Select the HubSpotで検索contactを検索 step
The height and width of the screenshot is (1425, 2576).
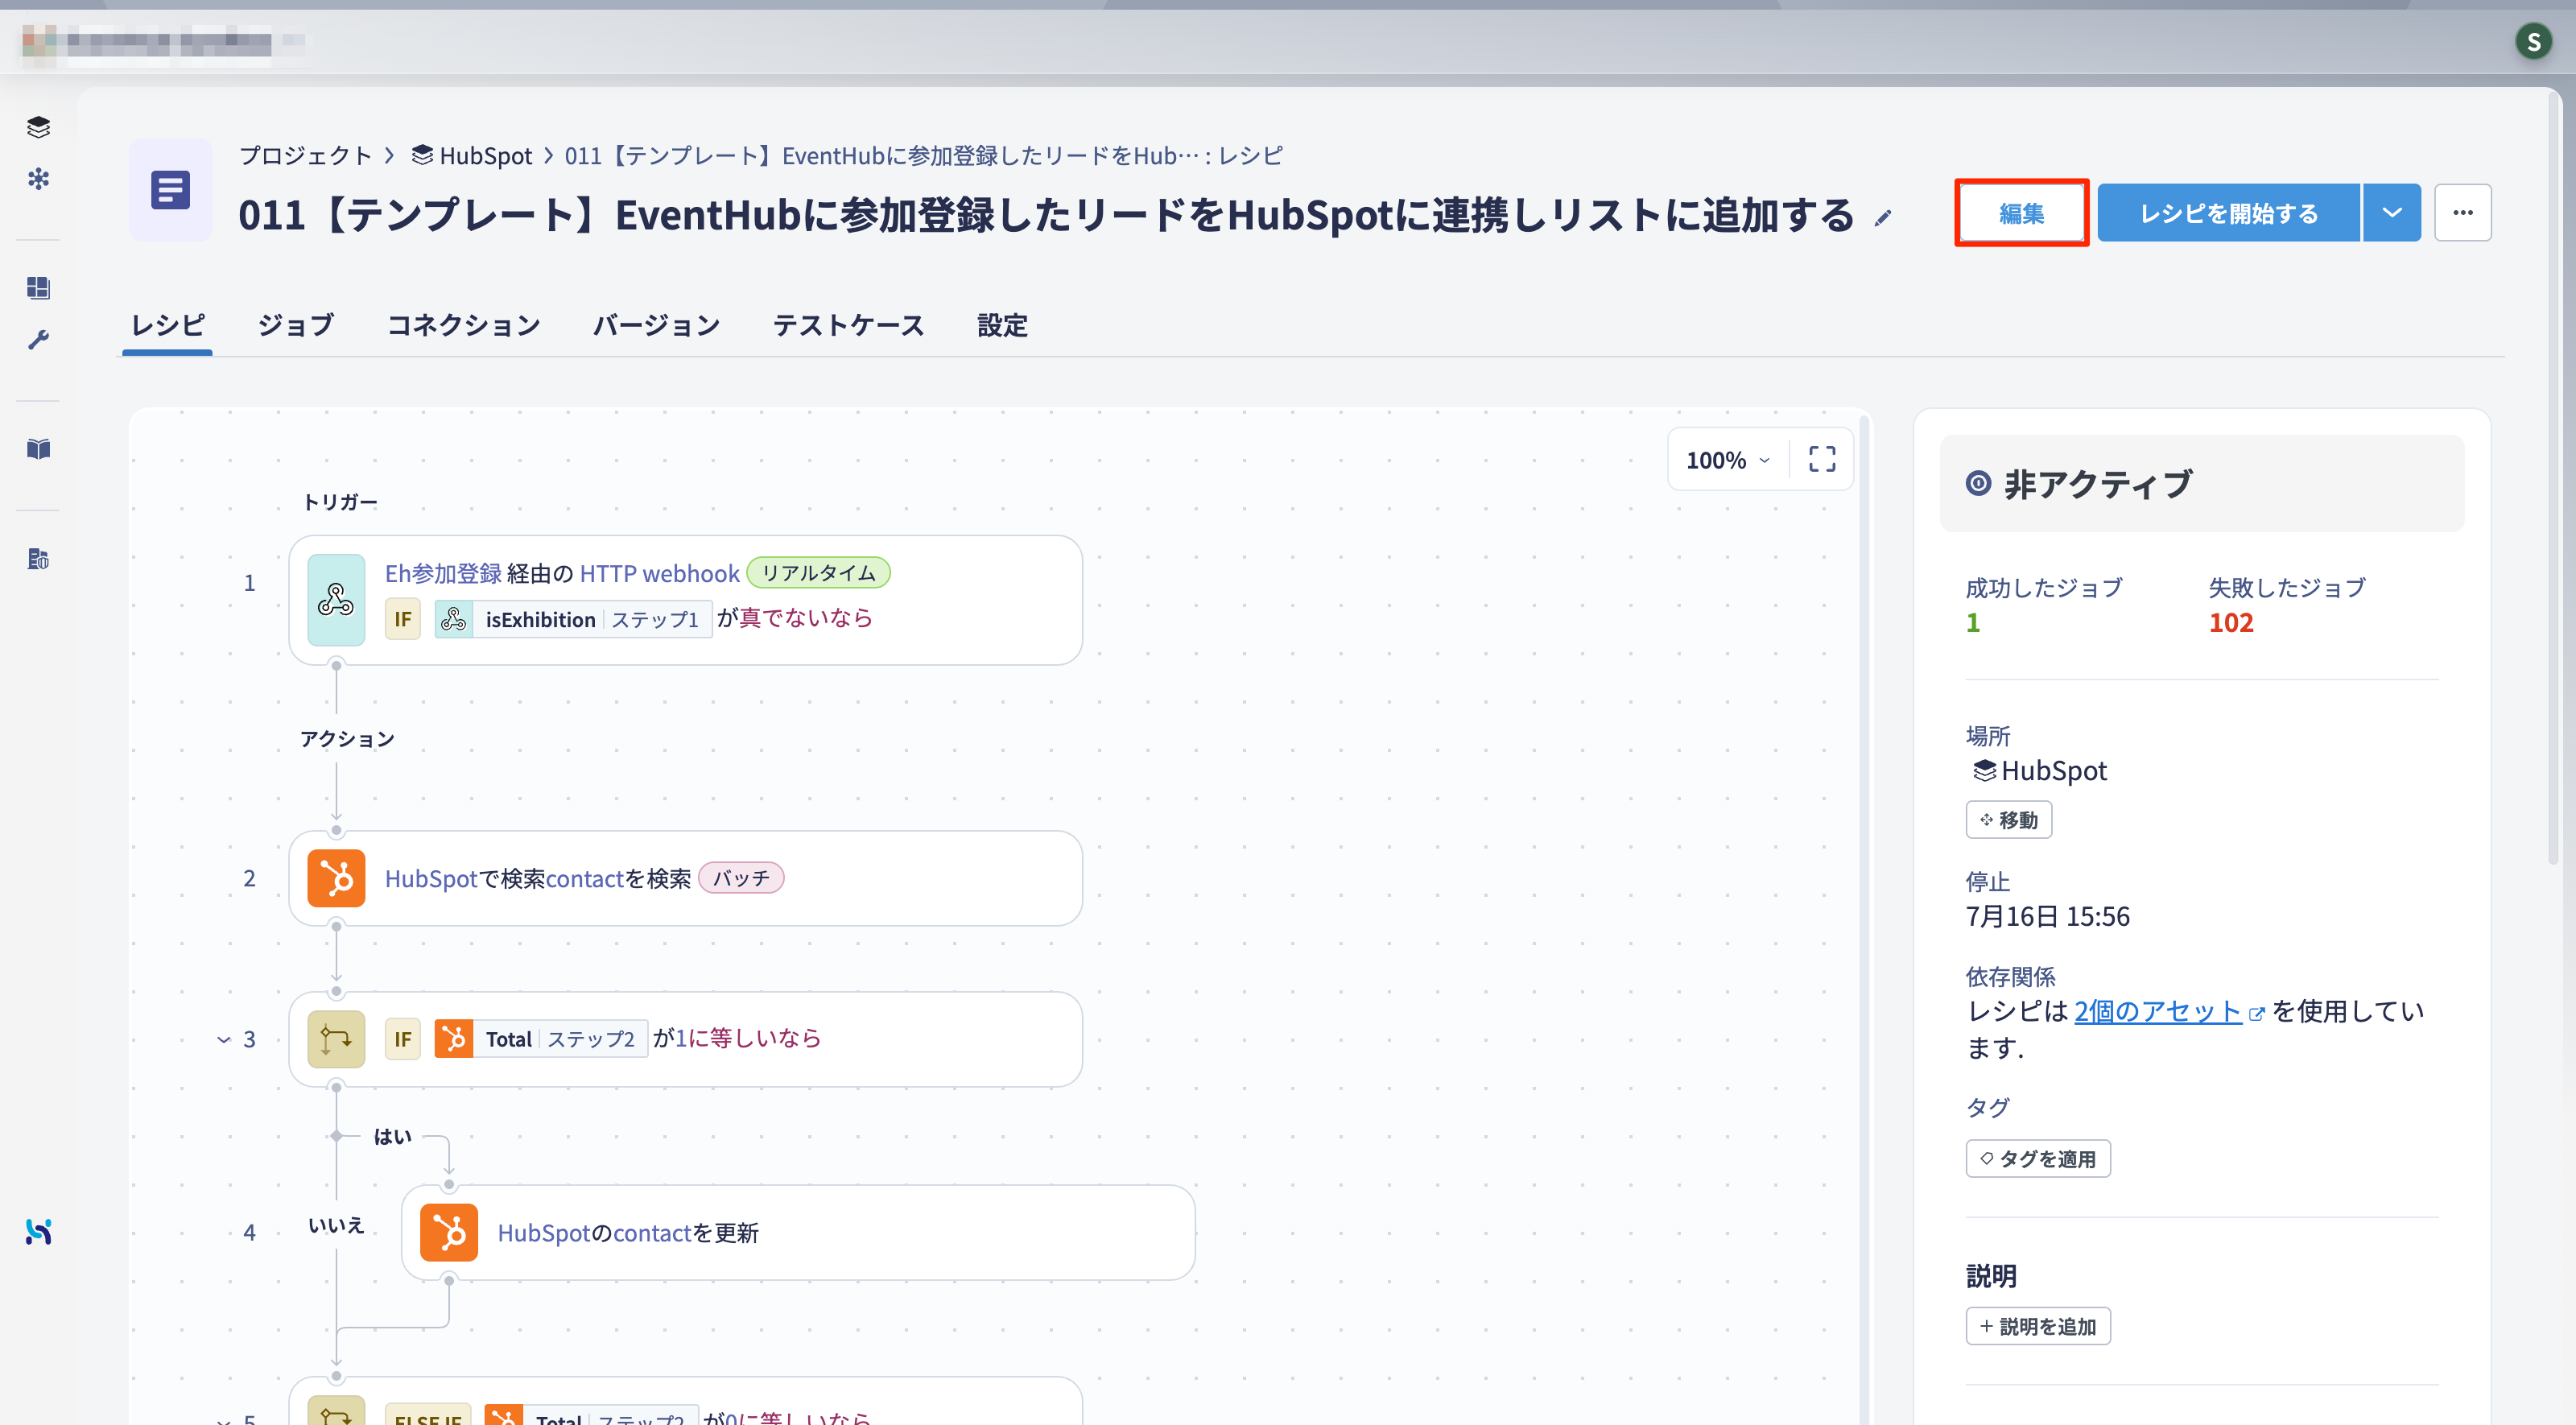(685, 878)
